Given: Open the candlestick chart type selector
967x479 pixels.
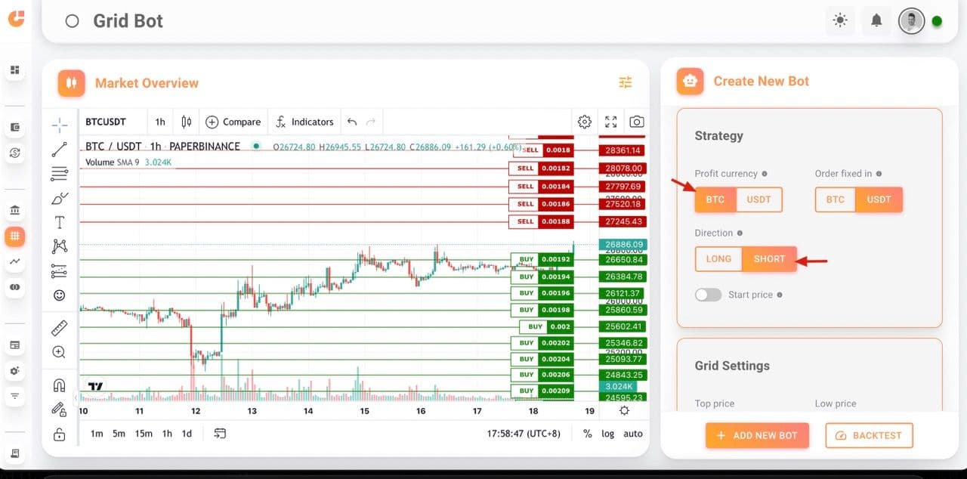Looking at the screenshot, I should 187,122.
